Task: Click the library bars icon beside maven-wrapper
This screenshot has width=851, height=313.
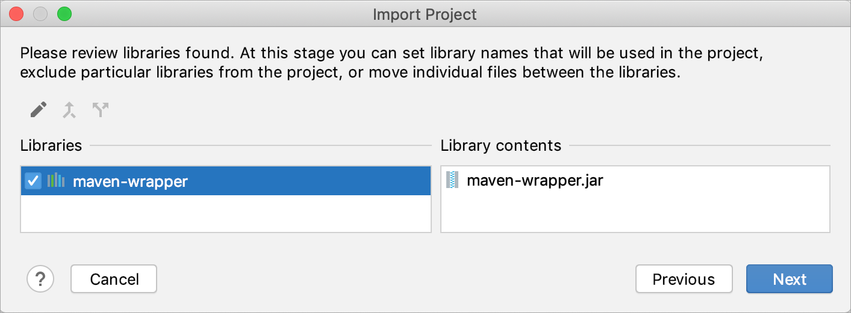Action: point(56,180)
